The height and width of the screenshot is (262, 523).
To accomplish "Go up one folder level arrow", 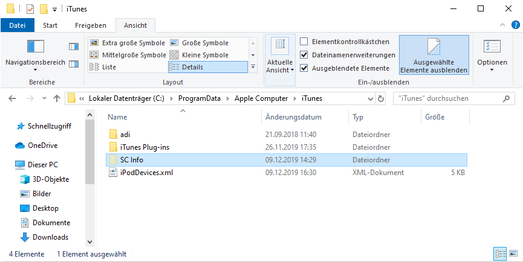I will pos(57,98).
